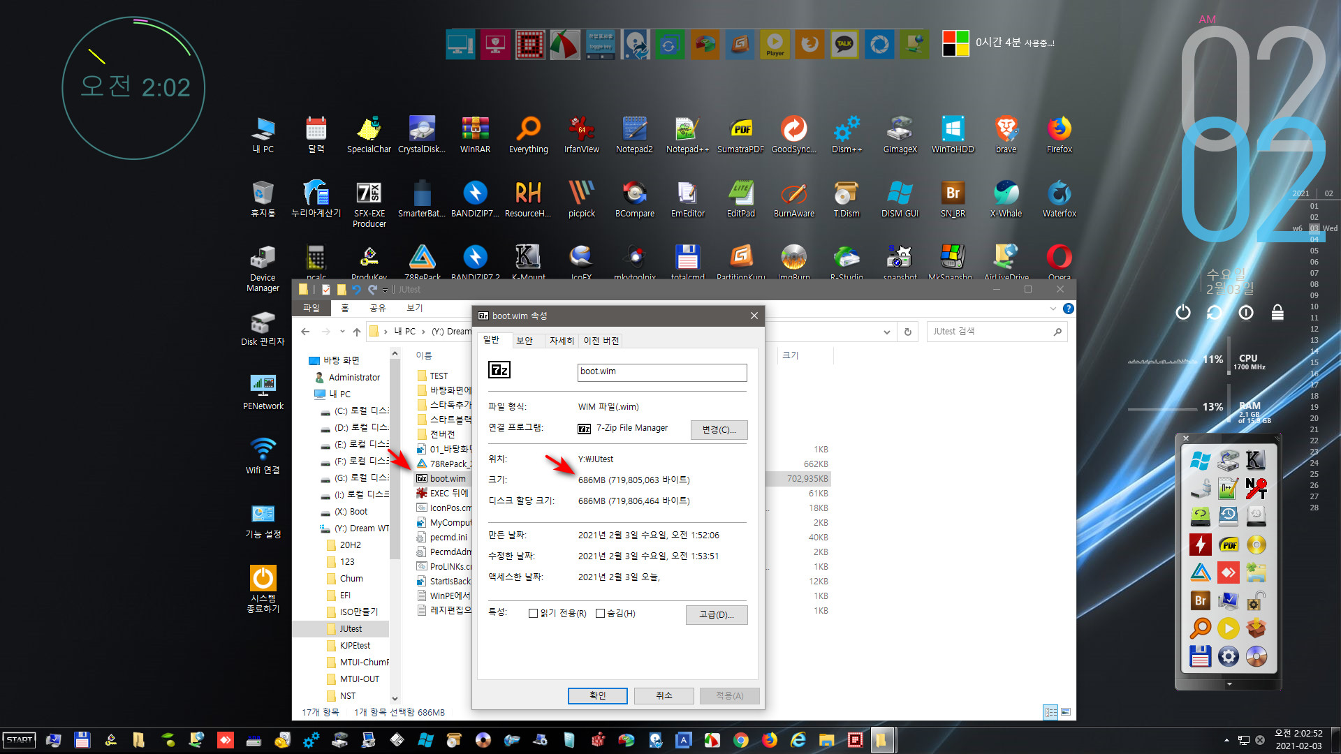Show hidden tray icons on taskbar
1341x754 pixels.
1226,740
